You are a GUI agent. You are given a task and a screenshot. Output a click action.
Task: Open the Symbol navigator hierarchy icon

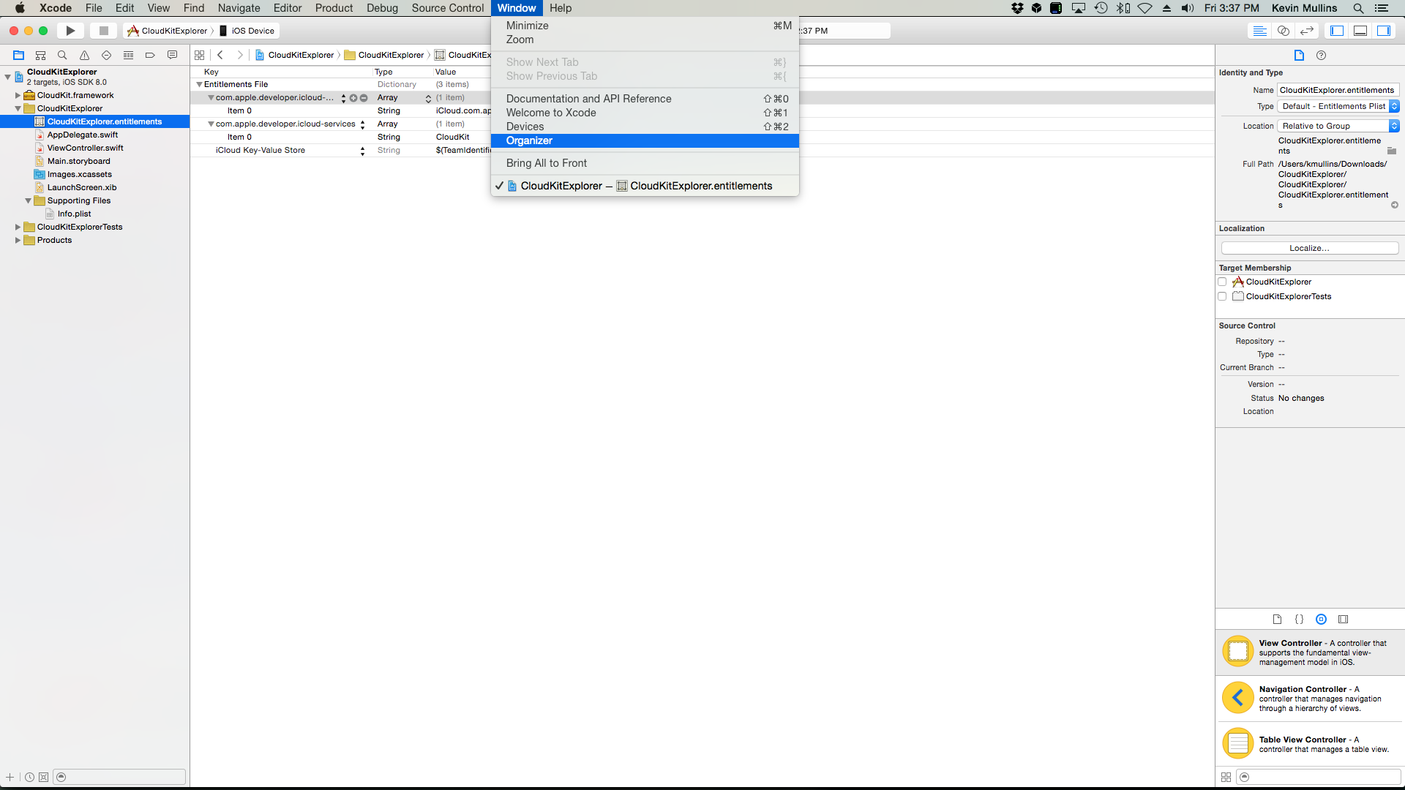pos(41,55)
